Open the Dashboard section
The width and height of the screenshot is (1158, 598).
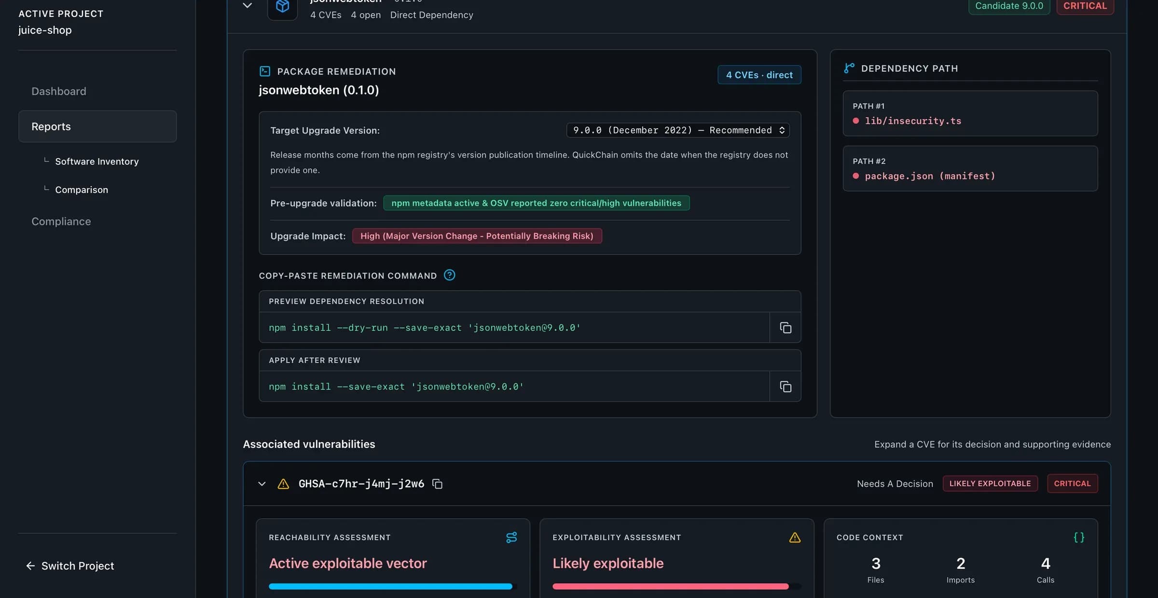coord(59,91)
